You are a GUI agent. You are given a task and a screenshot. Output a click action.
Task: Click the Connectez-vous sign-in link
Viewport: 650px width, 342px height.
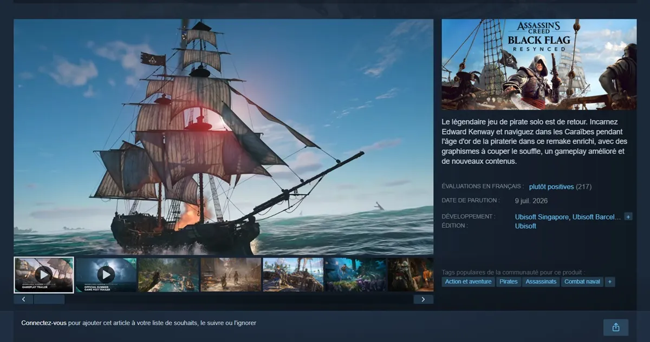point(44,323)
